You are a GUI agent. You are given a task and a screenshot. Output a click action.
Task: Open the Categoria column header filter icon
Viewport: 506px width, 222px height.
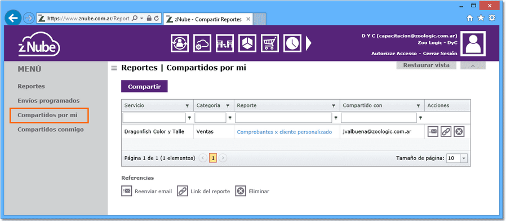[228, 105]
